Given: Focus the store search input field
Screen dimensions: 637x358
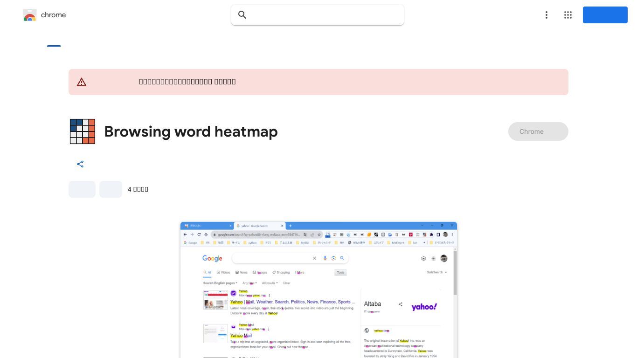Looking at the screenshot, I should click(x=318, y=15).
